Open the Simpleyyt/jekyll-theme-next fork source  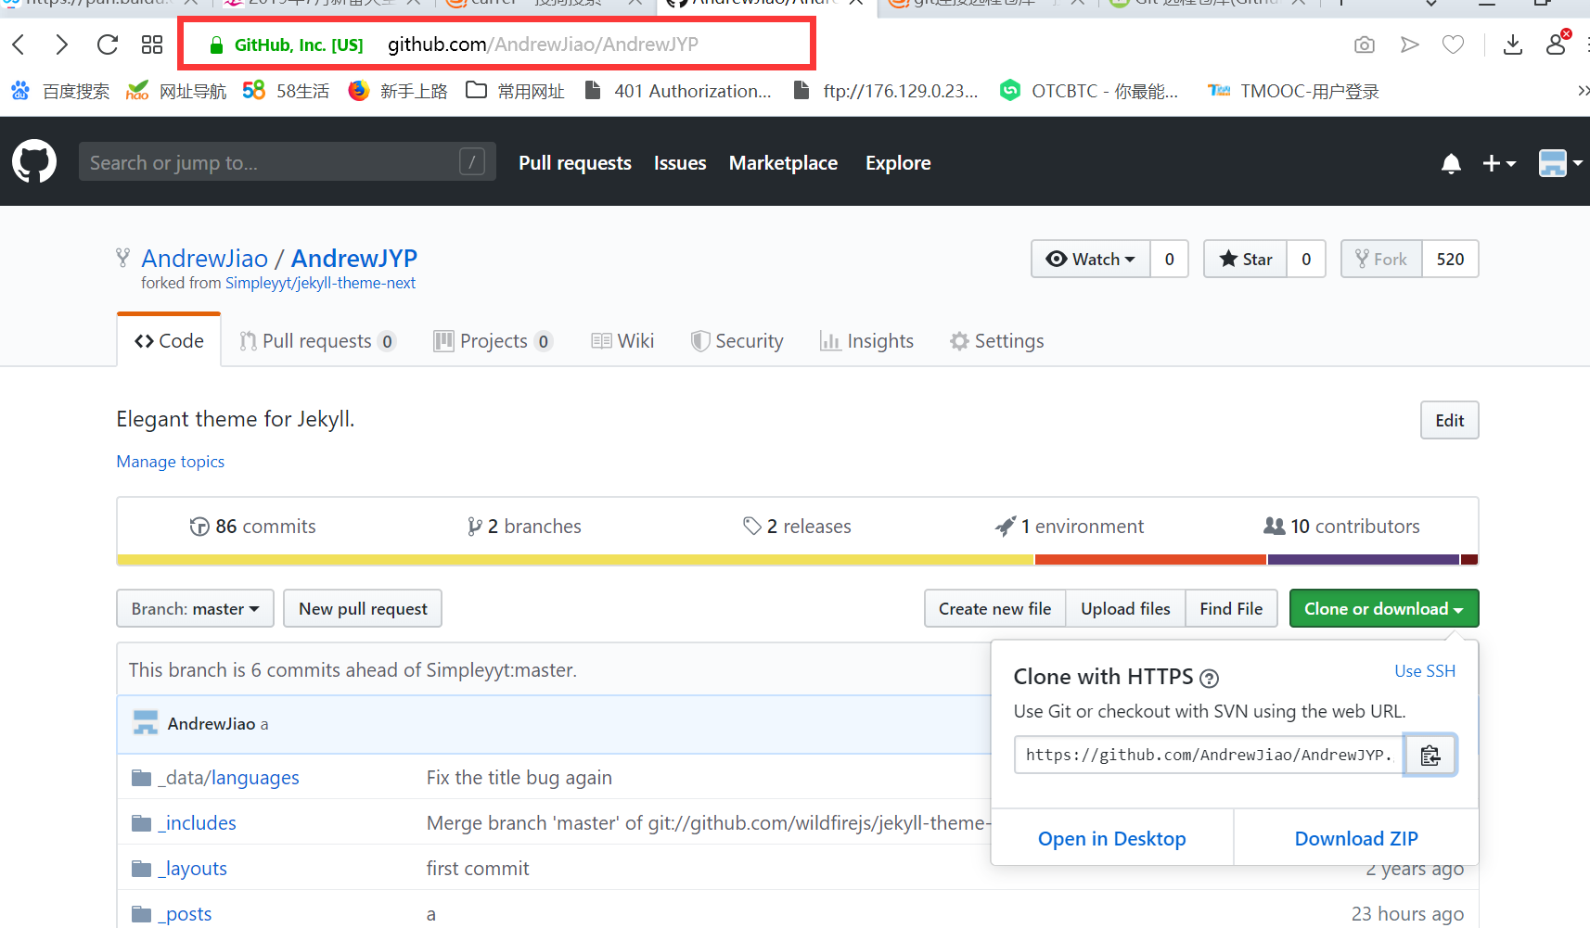click(320, 283)
